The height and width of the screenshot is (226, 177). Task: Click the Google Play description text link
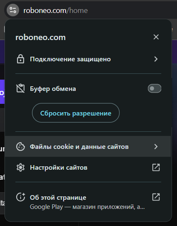click(x=87, y=207)
